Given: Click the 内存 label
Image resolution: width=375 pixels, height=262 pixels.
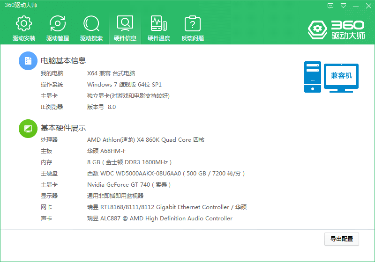Looking at the screenshot, I should coord(46,162).
